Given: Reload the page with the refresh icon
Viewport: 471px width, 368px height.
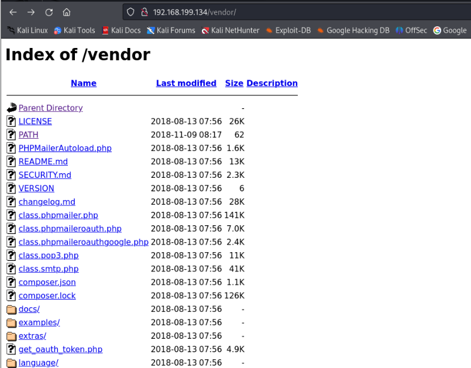Looking at the screenshot, I should [49, 12].
